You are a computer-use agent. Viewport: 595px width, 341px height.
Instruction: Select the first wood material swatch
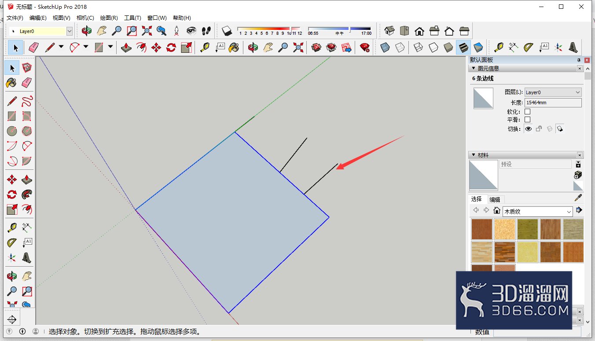tap(481, 229)
